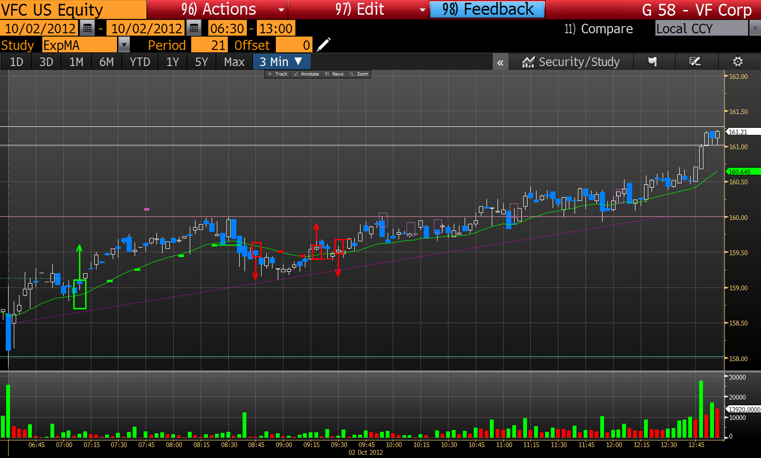This screenshot has height=458, width=761.
Task: Click the 02 Oct 2012 date label
Action: (365, 452)
